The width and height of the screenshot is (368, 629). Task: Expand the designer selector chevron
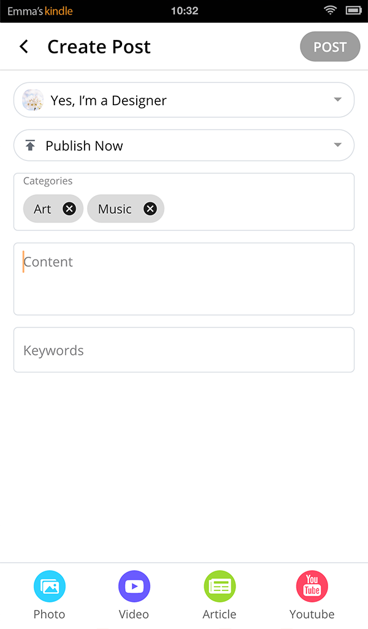(x=337, y=100)
